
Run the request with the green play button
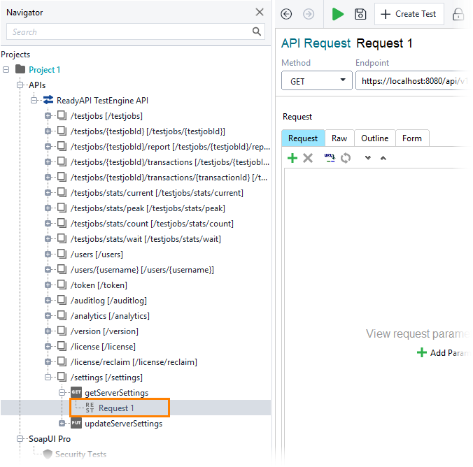(337, 14)
